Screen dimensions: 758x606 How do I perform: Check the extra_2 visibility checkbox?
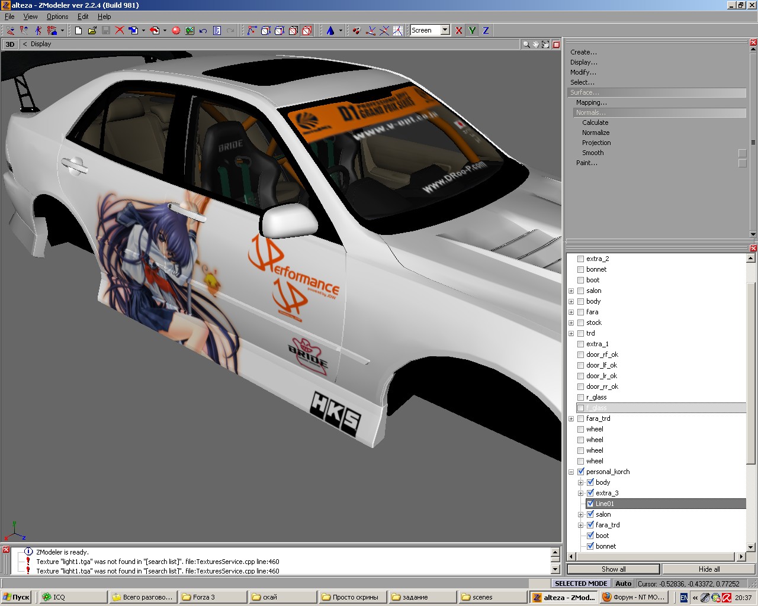pyautogui.click(x=580, y=259)
